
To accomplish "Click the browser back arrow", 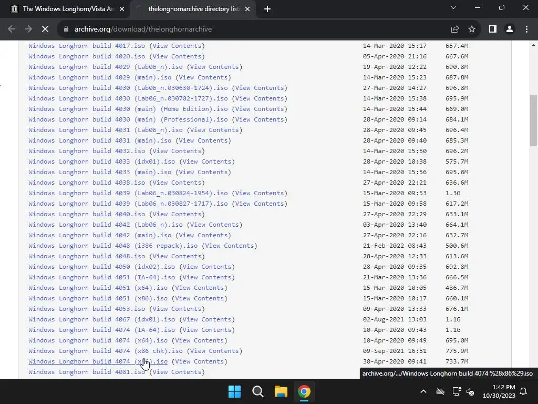I will pos(12,29).
